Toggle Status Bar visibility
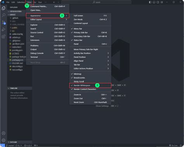This screenshot has width=184, height=147. [x=90, y=40]
